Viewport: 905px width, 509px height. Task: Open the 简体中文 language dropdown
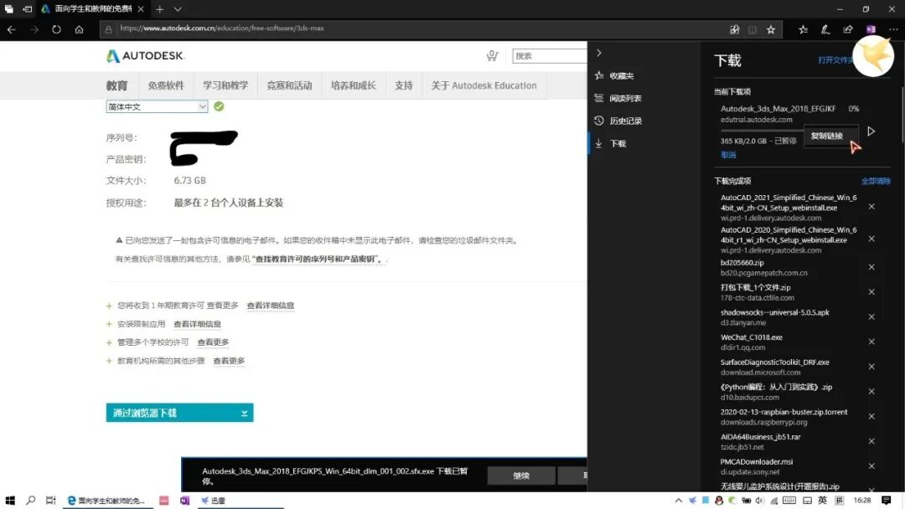(157, 106)
